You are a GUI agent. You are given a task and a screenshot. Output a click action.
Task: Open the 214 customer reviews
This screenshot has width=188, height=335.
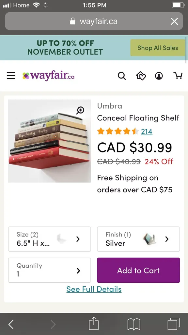tap(147, 131)
